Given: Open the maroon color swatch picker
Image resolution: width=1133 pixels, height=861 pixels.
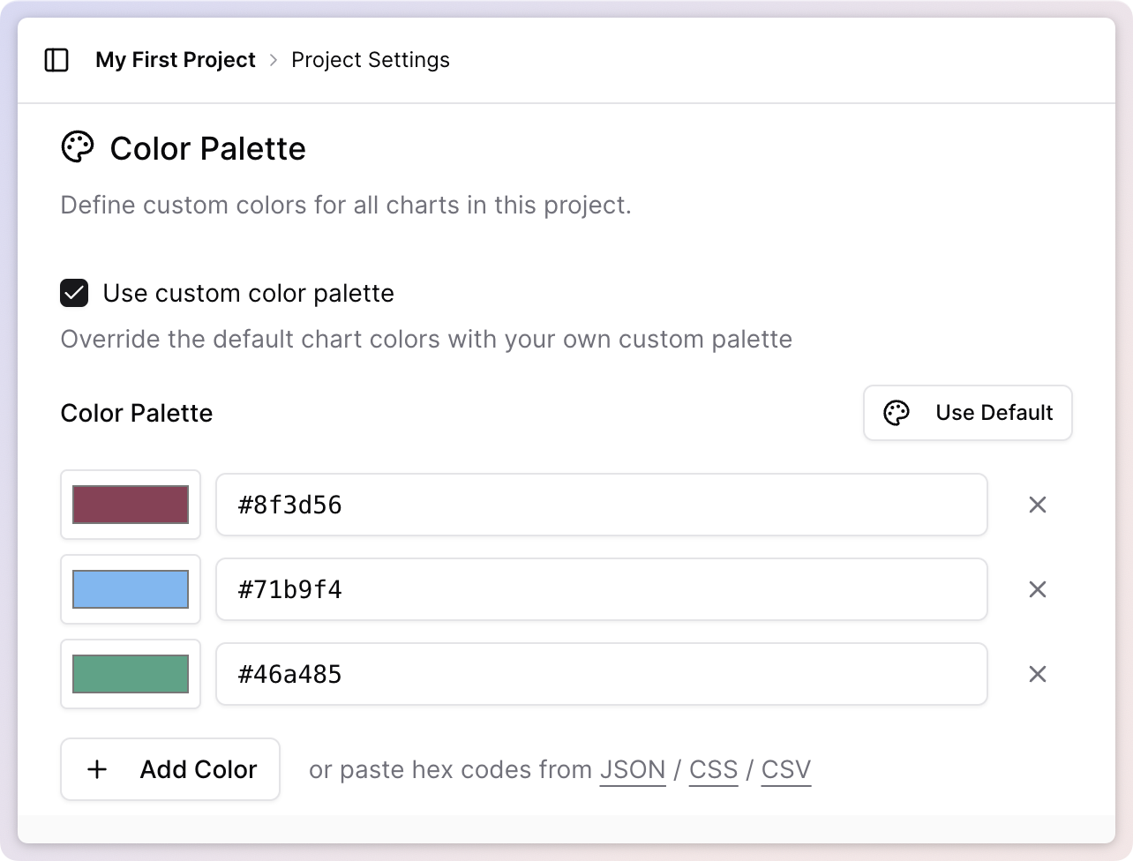Looking at the screenshot, I should [x=131, y=505].
